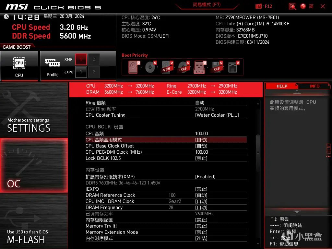
Task: Click the F12 screenshot camera icon
Action: tap(258, 6)
